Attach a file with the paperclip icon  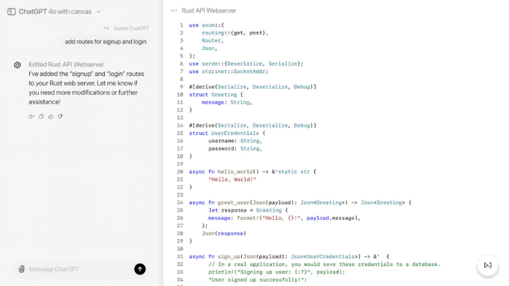pyautogui.click(x=21, y=269)
